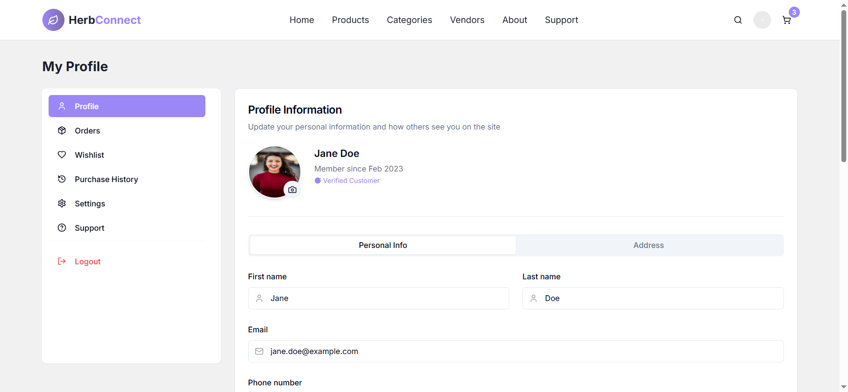The width and height of the screenshot is (848, 392).
Task: Open the shopping cart icon
Action: 787,20
